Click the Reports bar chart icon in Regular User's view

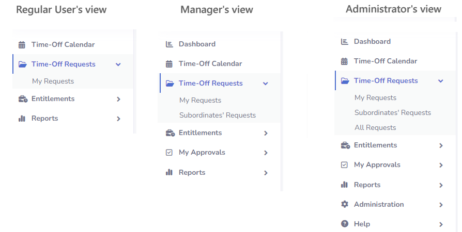22,119
